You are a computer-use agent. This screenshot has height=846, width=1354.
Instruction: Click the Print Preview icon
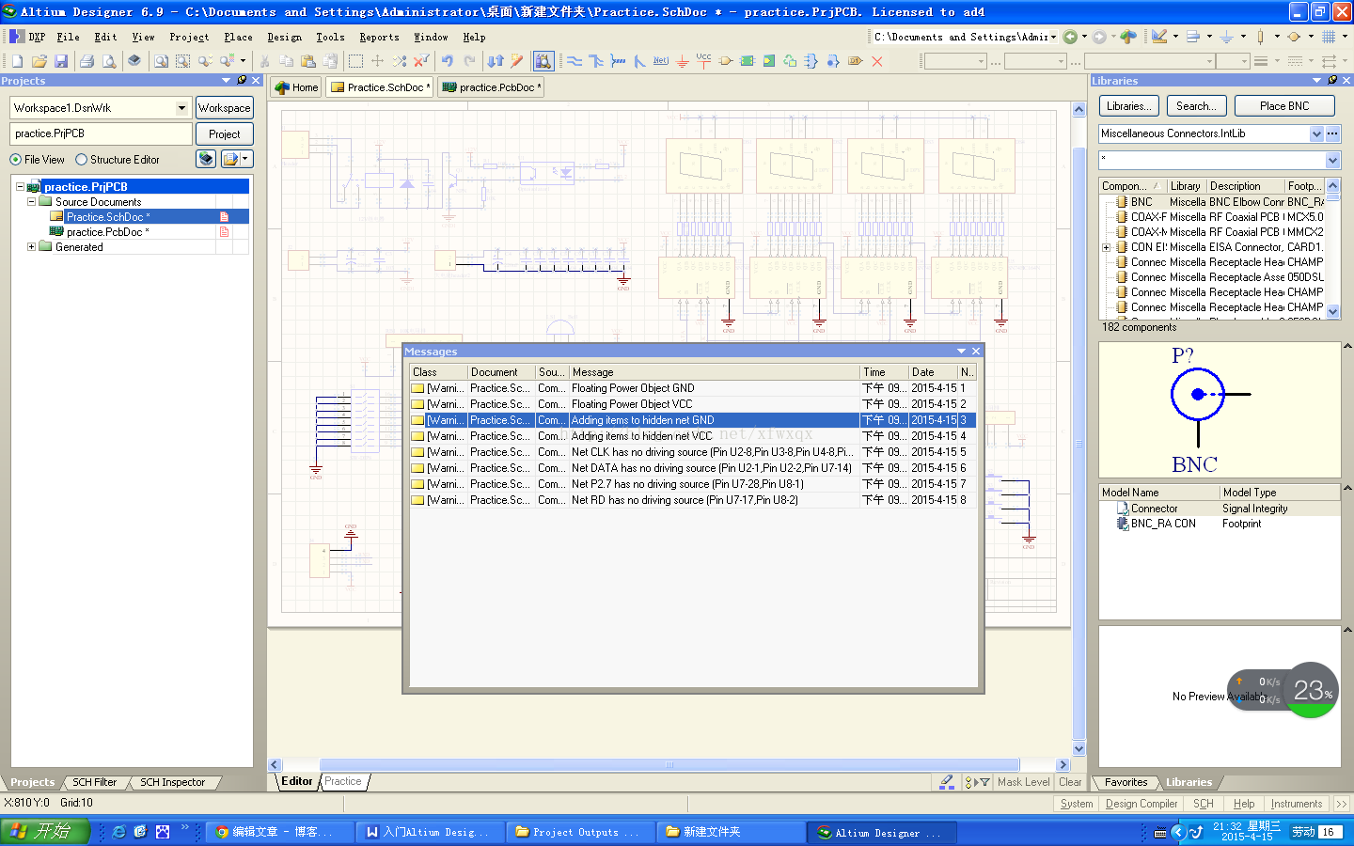click(x=109, y=61)
